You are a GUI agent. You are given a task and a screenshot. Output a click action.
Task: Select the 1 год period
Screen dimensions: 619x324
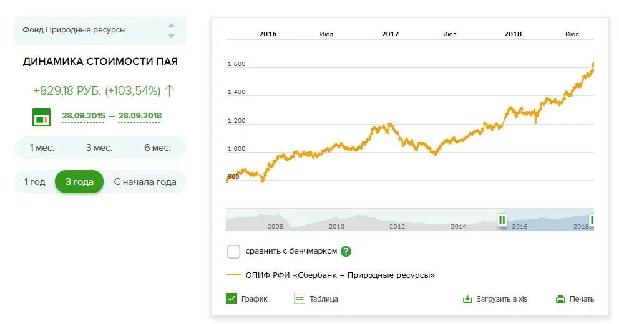[34, 182]
